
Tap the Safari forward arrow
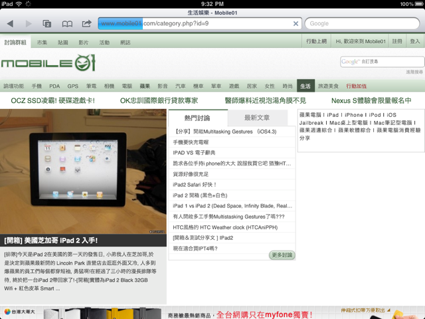(29, 24)
